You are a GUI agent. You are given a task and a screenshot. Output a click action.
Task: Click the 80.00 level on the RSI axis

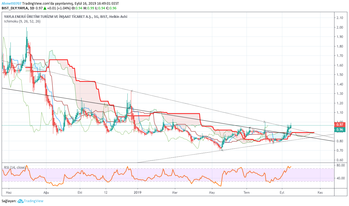click(340, 165)
